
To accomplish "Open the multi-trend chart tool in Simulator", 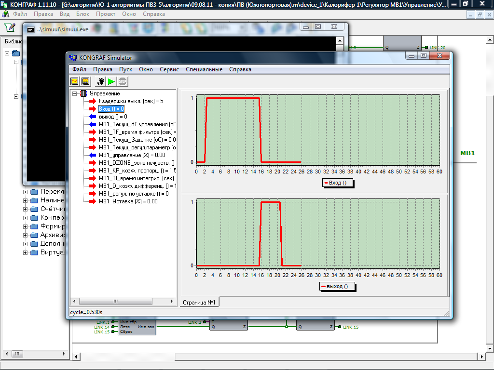I will tap(85, 81).
